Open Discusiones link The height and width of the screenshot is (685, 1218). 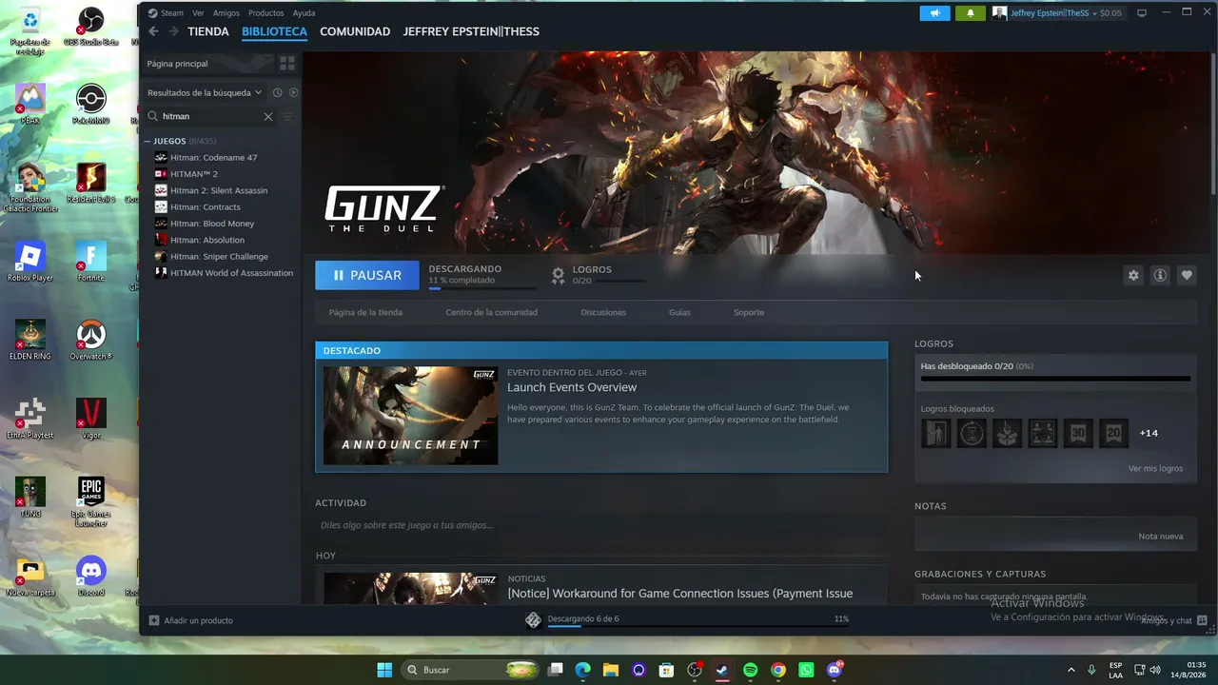(603, 312)
